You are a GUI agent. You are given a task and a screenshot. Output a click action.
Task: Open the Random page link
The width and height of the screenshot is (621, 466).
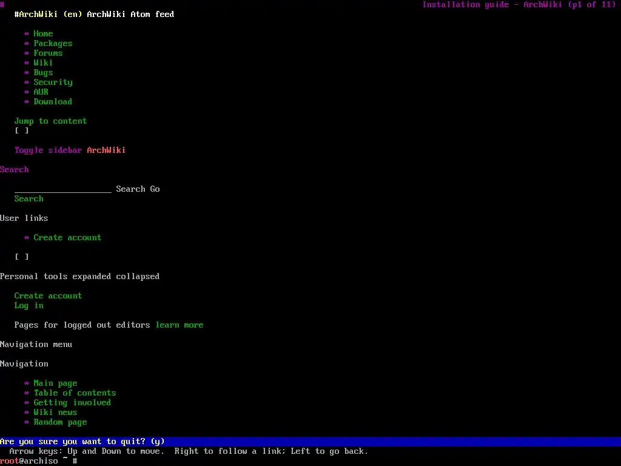point(60,422)
